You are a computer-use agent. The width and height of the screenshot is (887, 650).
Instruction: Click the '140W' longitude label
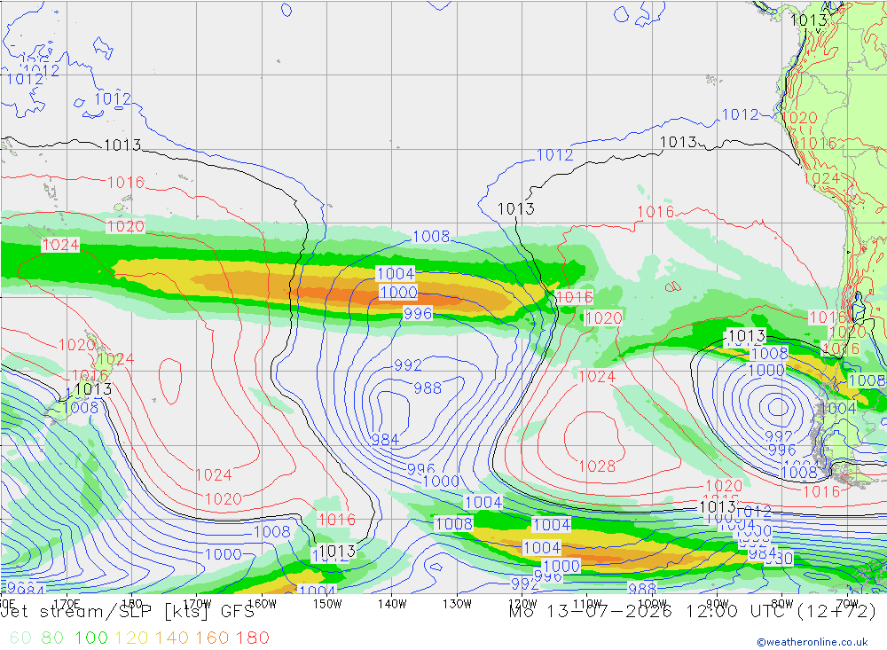point(392,604)
